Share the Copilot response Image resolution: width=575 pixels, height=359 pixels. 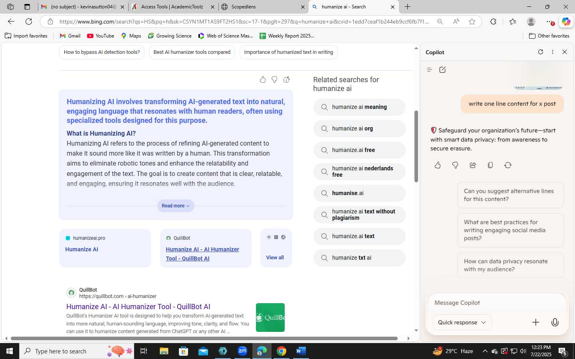click(473, 165)
